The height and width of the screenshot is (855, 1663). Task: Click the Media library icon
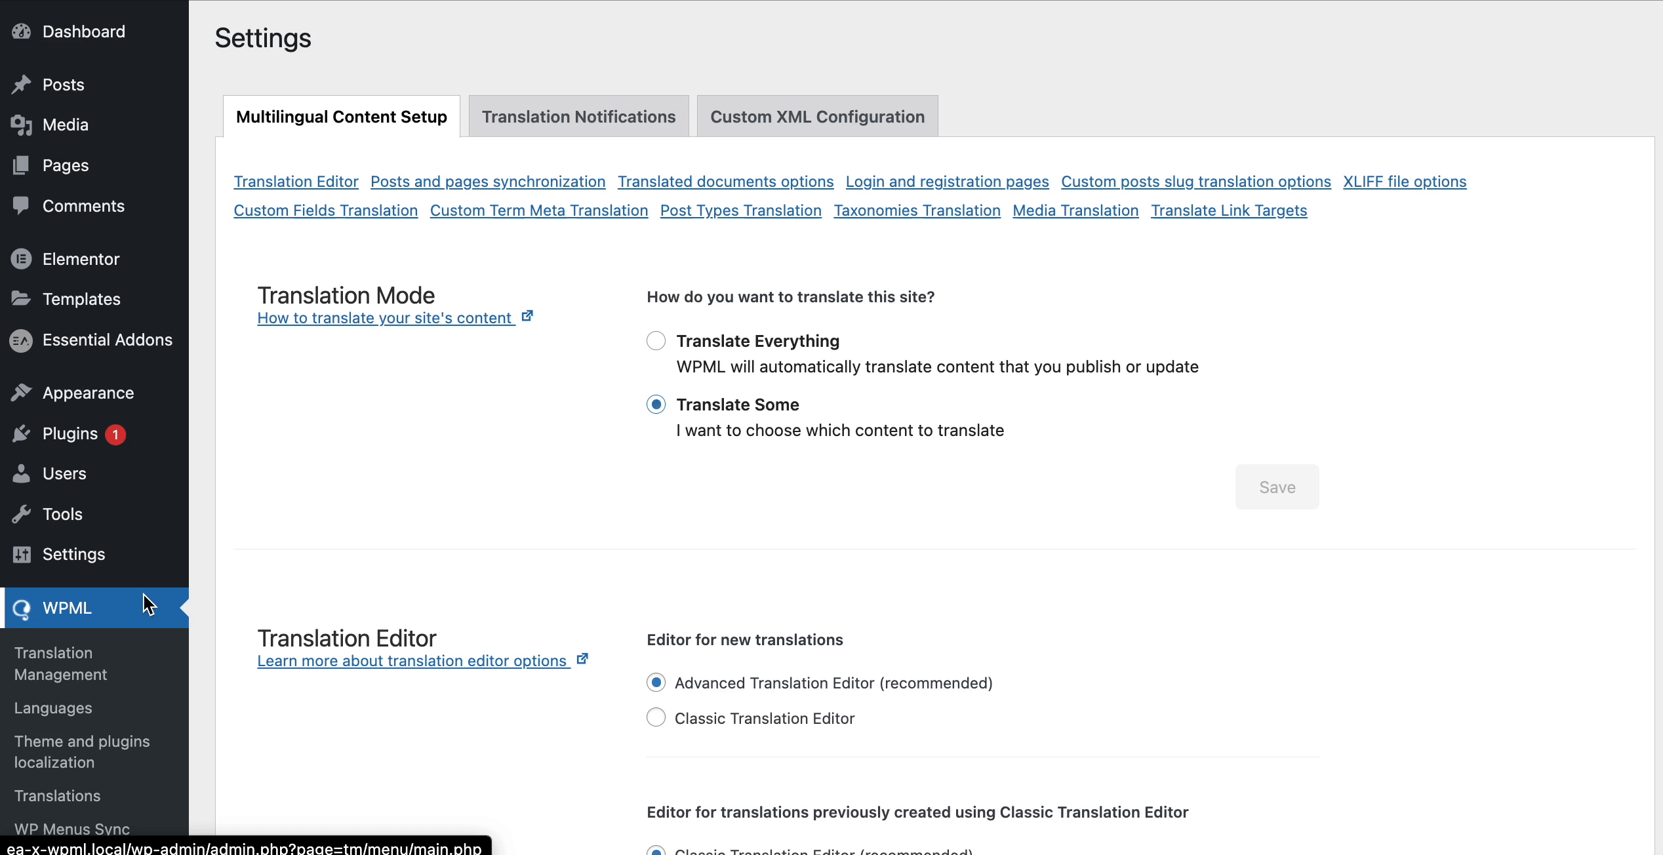22,125
